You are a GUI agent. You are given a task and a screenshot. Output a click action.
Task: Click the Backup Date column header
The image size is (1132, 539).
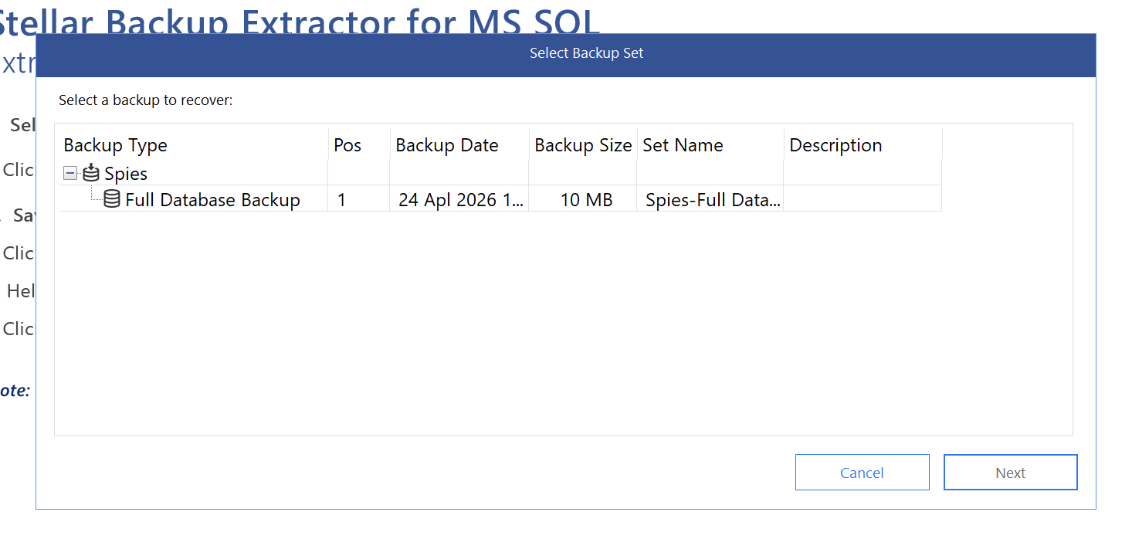click(x=459, y=145)
